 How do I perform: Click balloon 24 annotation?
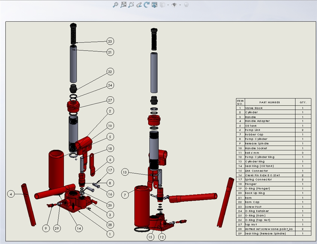tap(110, 85)
